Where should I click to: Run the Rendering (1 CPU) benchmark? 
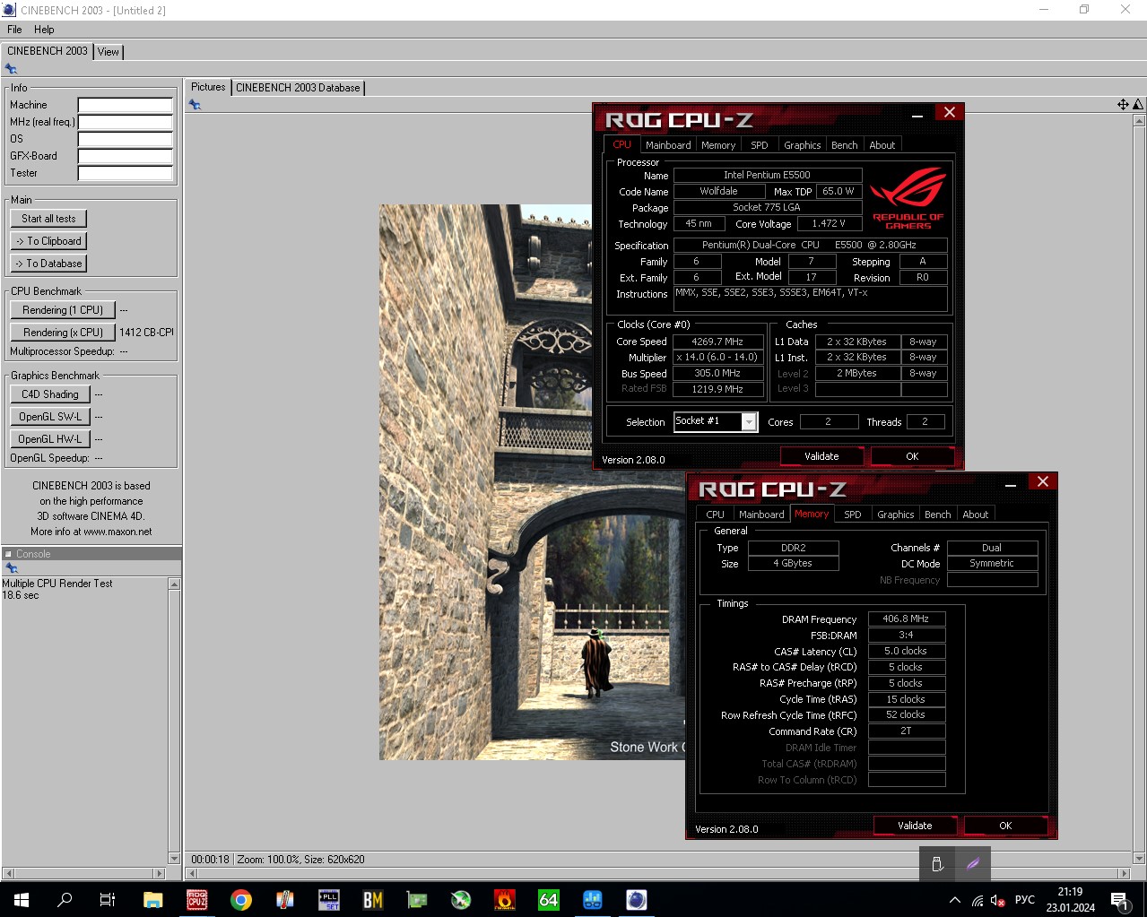63,310
